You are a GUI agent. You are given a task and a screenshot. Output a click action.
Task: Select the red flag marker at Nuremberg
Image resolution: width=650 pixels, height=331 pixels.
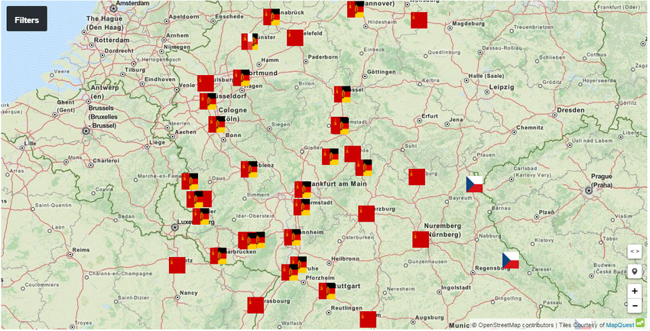point(421,239)
